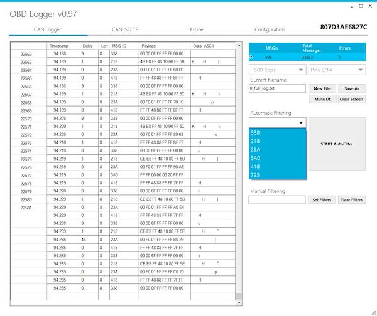Expand the 500 Kbps baud rate dropdown

coord(278,70)
